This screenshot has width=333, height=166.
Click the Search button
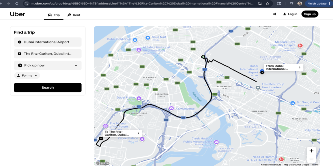(x=48, y=87)
